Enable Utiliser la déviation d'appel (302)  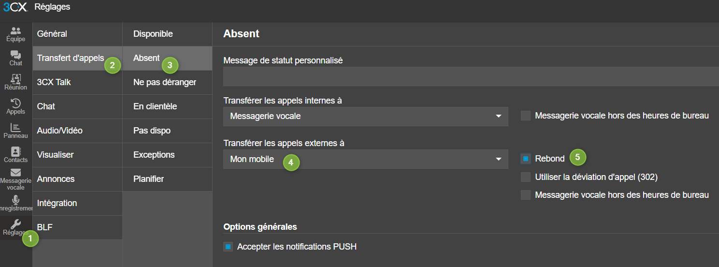tap(526, 177)
